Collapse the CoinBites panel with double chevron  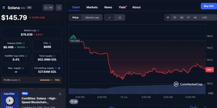[x=60, y=94]
